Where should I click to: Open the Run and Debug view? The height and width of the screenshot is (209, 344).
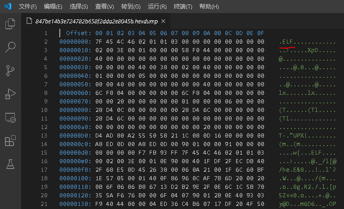click(10, 94)
